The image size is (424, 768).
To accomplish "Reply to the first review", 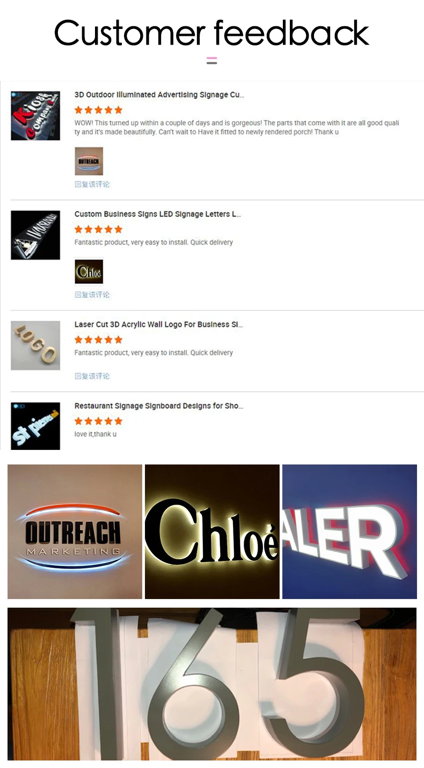I will [92, 184].
